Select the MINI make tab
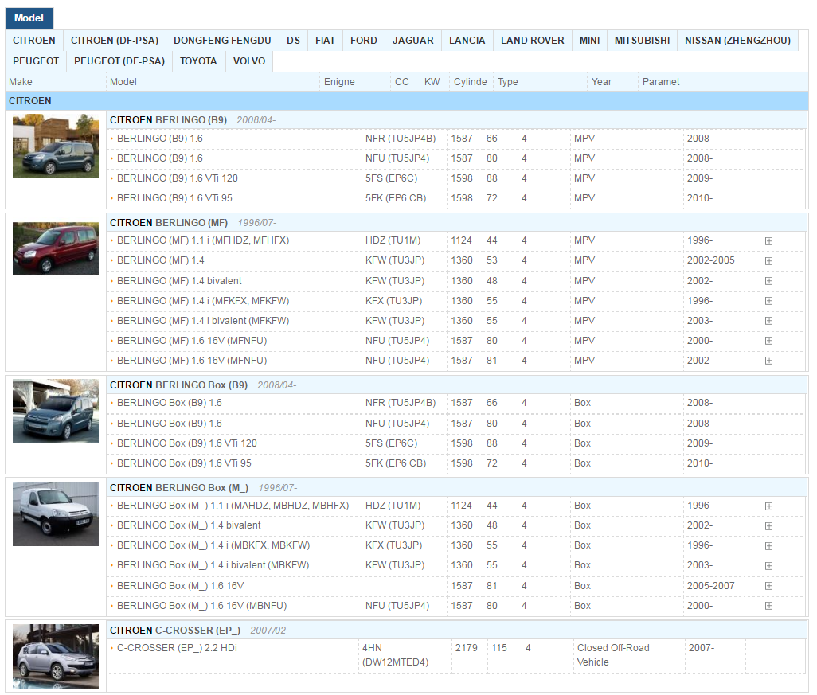Screen dimensions: 817x695 [x=590, y=41]
